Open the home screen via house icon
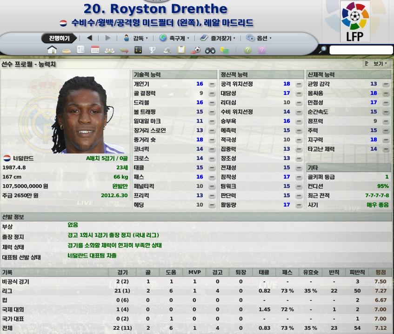394x334 pixels. point(52,50)
